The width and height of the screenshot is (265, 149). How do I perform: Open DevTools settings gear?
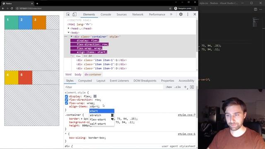pos(181,14)
